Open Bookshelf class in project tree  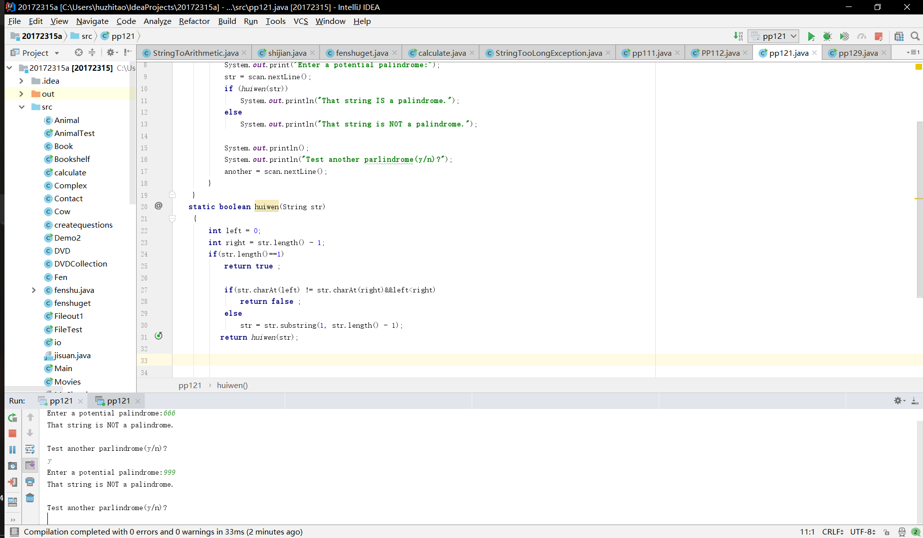tap(72, 159)
